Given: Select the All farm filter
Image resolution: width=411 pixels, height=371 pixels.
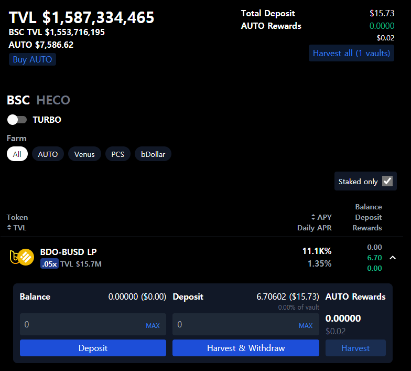Looking at the screenshot, I should tap(17, 154).
